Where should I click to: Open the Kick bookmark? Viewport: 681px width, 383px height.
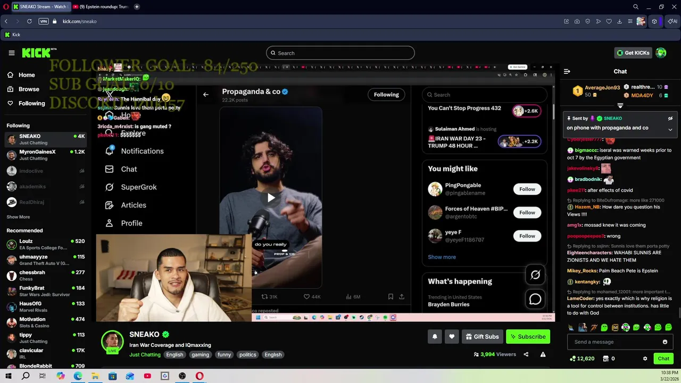point(12,35)
